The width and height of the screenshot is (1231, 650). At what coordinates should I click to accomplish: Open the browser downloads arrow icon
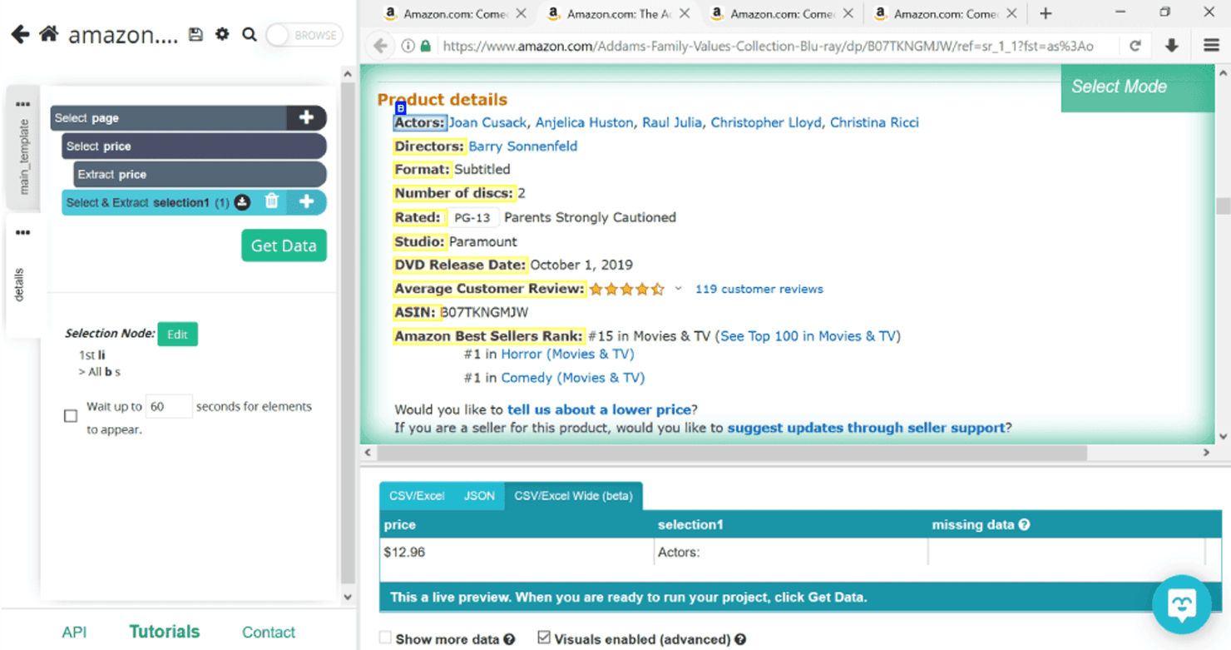click(1172, 46)
